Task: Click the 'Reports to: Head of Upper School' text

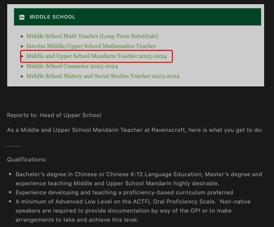Action: click(54, 115)
